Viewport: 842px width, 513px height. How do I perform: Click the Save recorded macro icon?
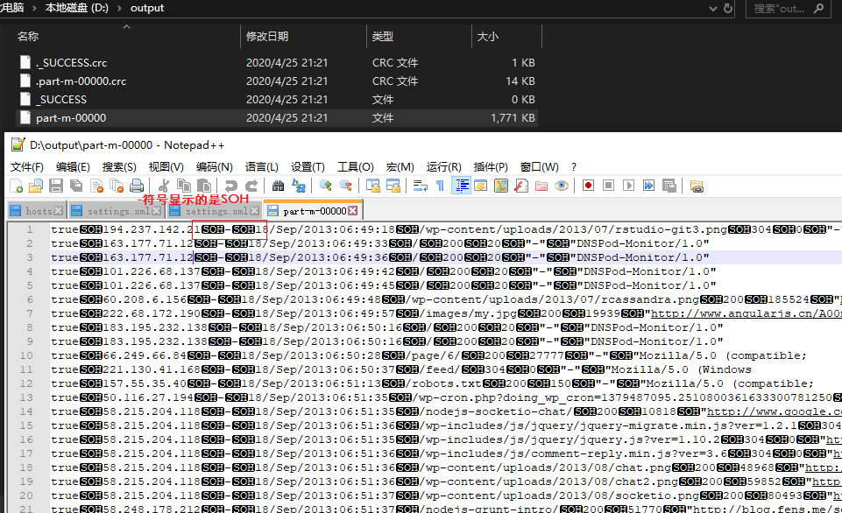click(669, 186)
